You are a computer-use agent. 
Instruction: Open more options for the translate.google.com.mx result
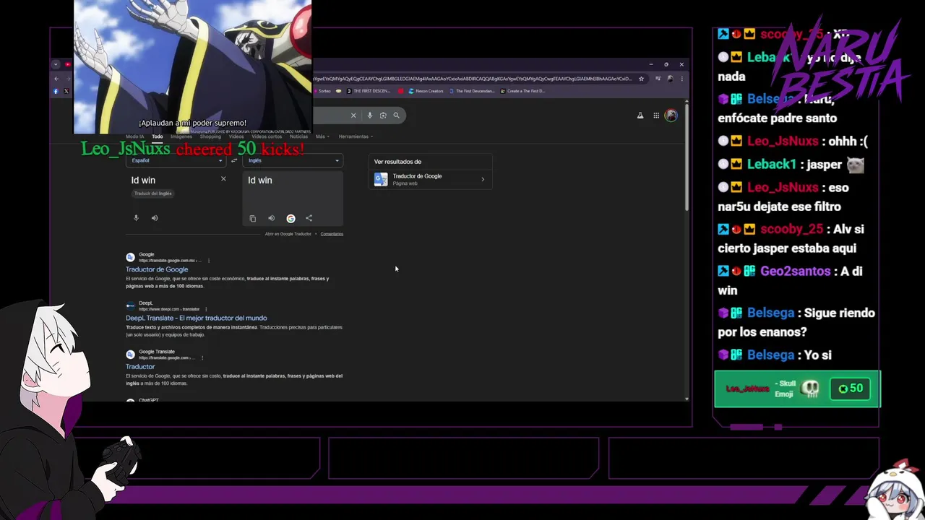coord(209,261)
